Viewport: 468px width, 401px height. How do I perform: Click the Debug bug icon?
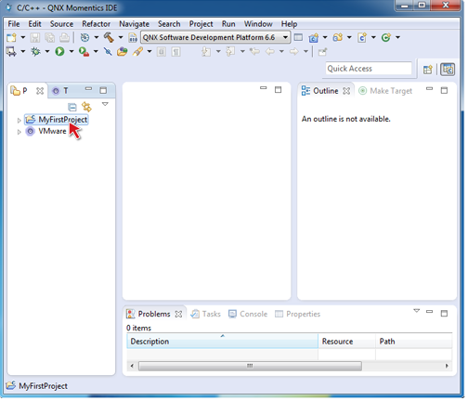click(35, 51)
